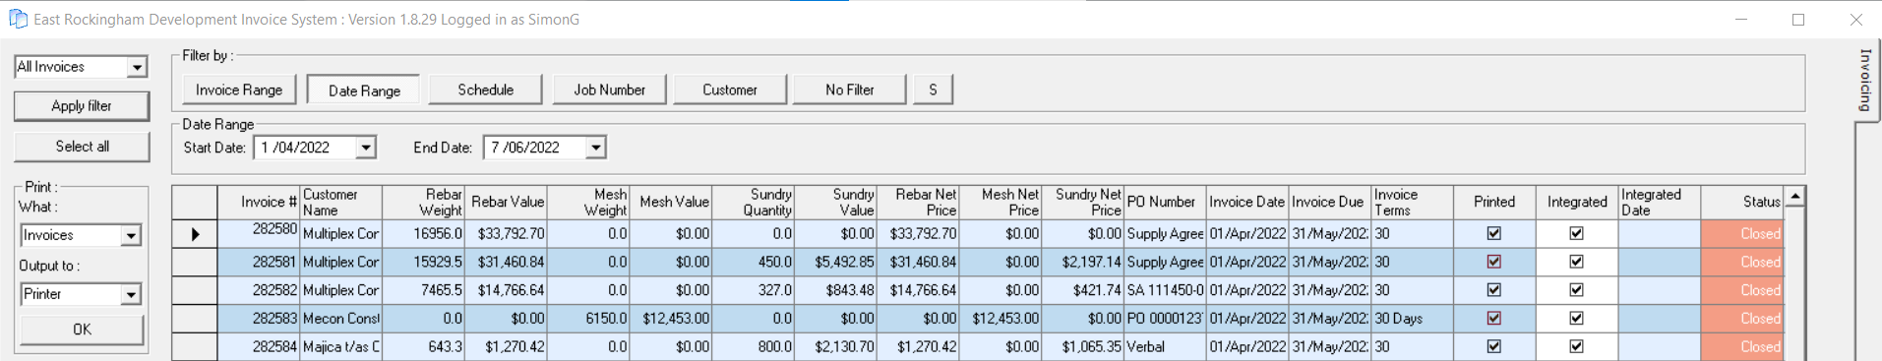1882x361 pixels.
Task: Click the Sundry Value column header
Action: pos(836,202)
